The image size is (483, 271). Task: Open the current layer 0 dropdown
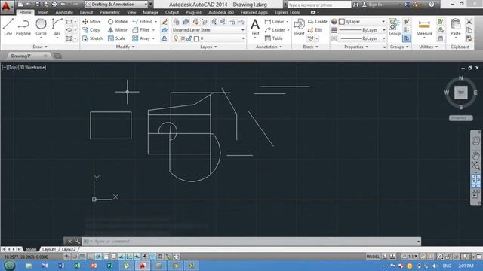pyautogui.click(x=220, y=38)
